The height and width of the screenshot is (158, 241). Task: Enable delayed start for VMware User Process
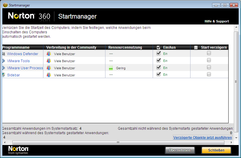[209, 67]
